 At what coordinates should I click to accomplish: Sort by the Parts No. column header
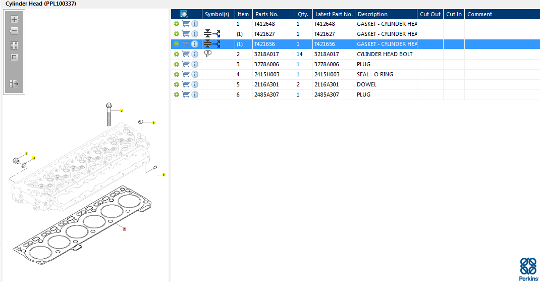(274, 14)
